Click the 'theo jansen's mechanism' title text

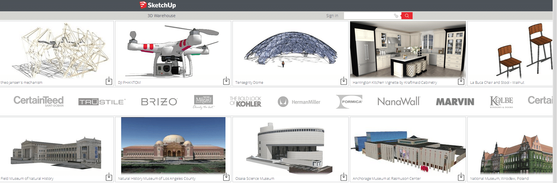[22, 83]
